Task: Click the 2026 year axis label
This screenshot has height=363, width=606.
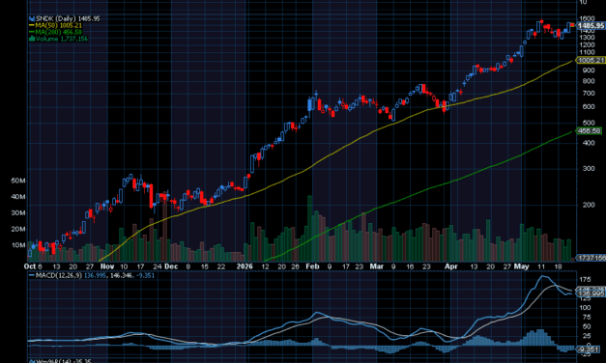Action: pyautogui.click(x=245, y=266)
